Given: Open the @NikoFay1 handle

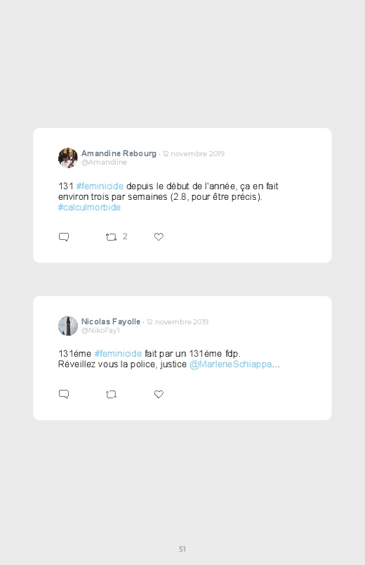Looking at the screenshot, I should pos(100,331).
